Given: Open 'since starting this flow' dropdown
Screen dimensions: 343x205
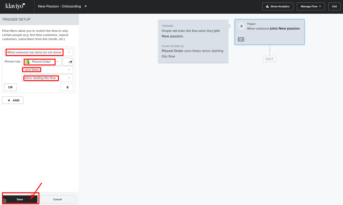Looking at the screenshot, I should tap(48, 78).
